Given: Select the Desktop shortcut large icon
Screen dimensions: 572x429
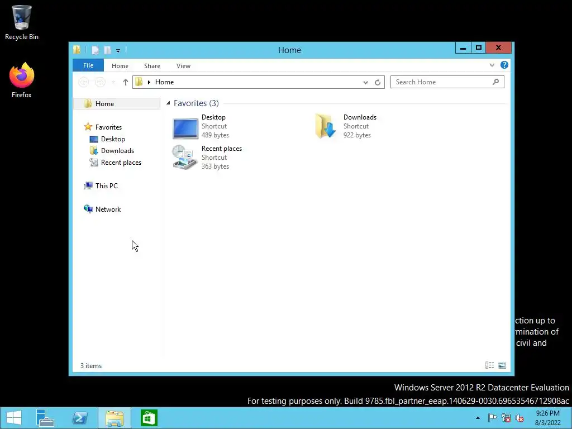Looking at the screenshot, I should point(185,128).
